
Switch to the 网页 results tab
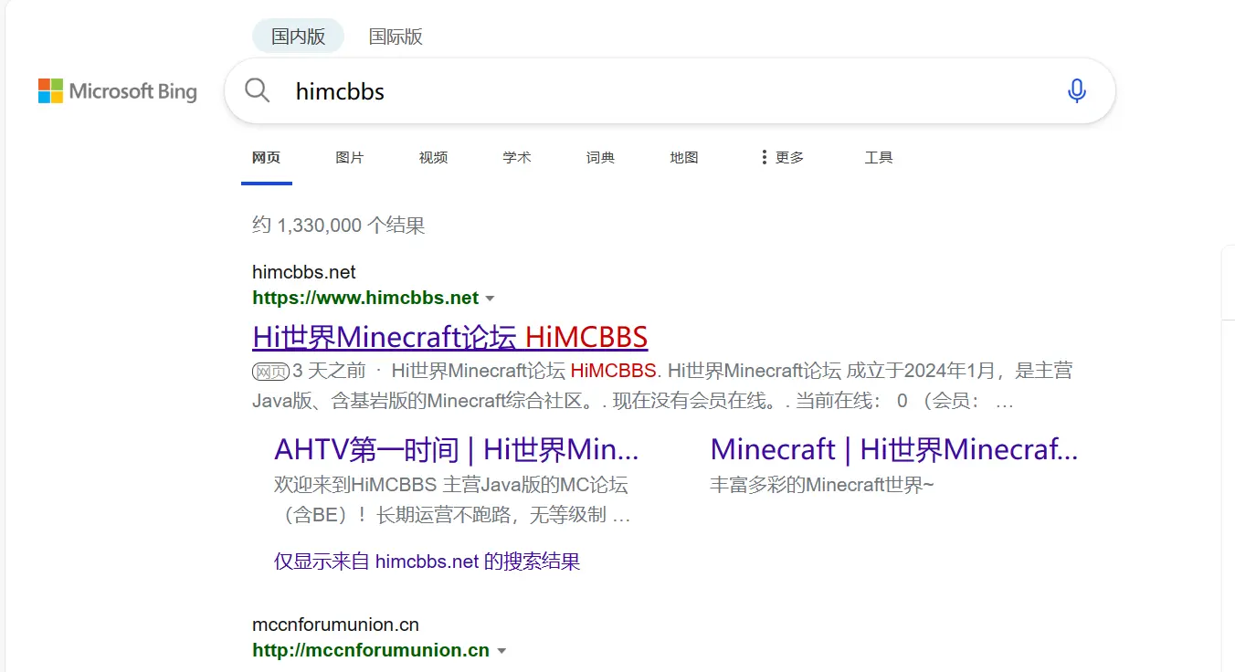coord(266,157)
